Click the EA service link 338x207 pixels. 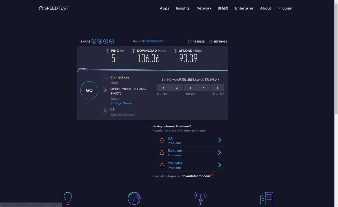pyautogui.click(x=170, y=138)
